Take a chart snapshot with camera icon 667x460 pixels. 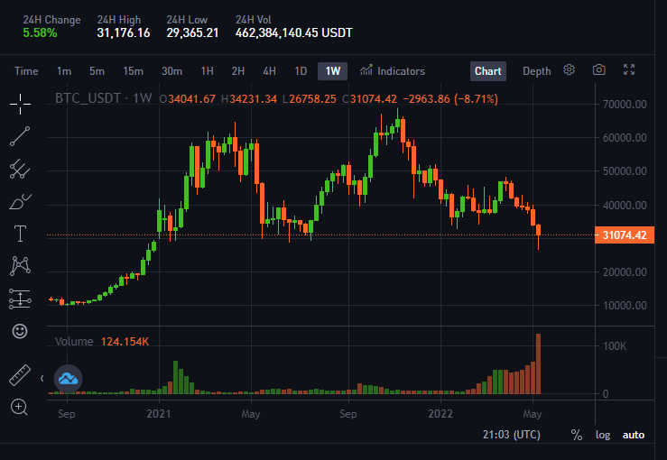[599, 69]
